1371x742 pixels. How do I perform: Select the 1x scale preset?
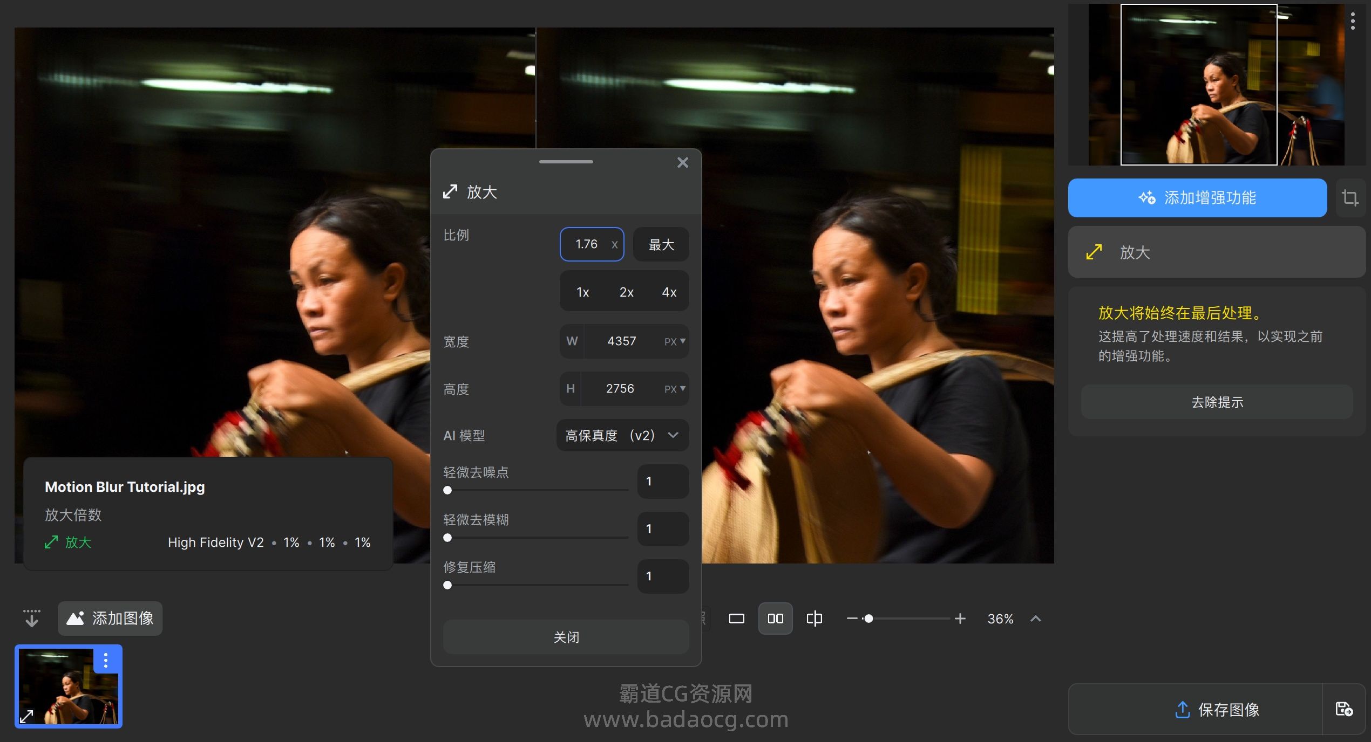point(582,292)
